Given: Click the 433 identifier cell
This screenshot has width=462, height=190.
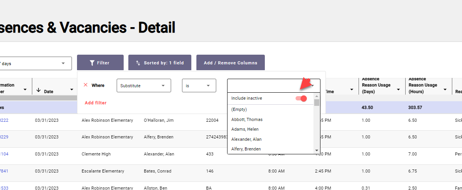Looking at the screenshot, I should pyautogui.click(x=210, y=154).
